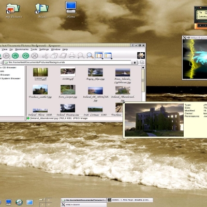Click the Cut scissors icon

45,56
